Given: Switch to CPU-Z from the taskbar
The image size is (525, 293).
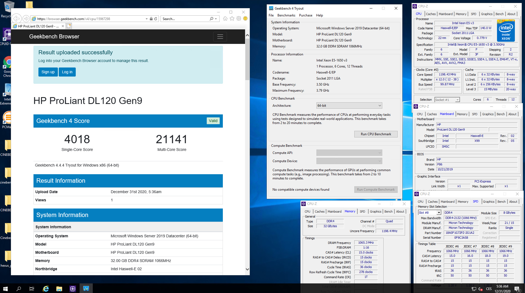Looking at the screenshot, I should 72,288.
